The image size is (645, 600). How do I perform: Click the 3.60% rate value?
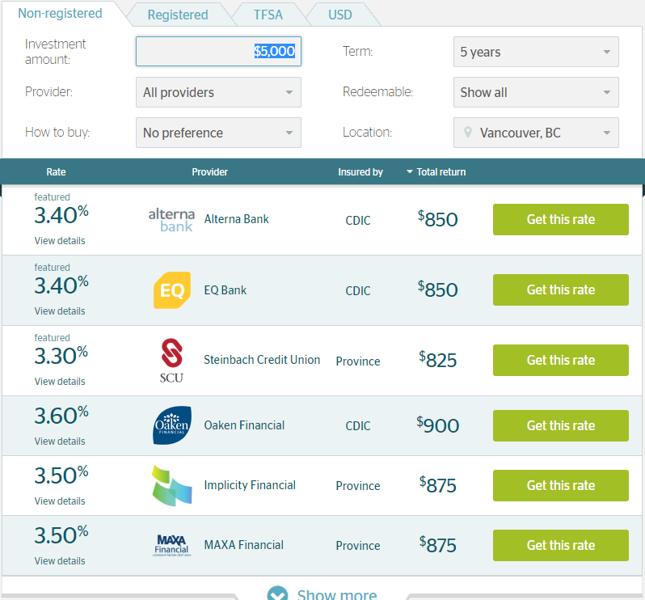click(x=61, y=415)
